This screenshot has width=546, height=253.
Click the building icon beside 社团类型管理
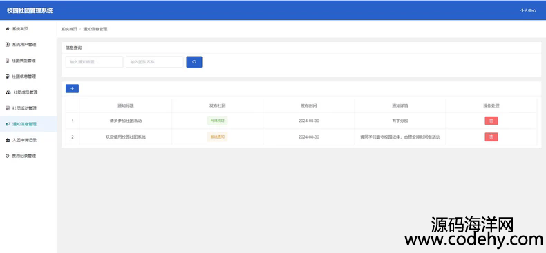[x=8, y=61]
